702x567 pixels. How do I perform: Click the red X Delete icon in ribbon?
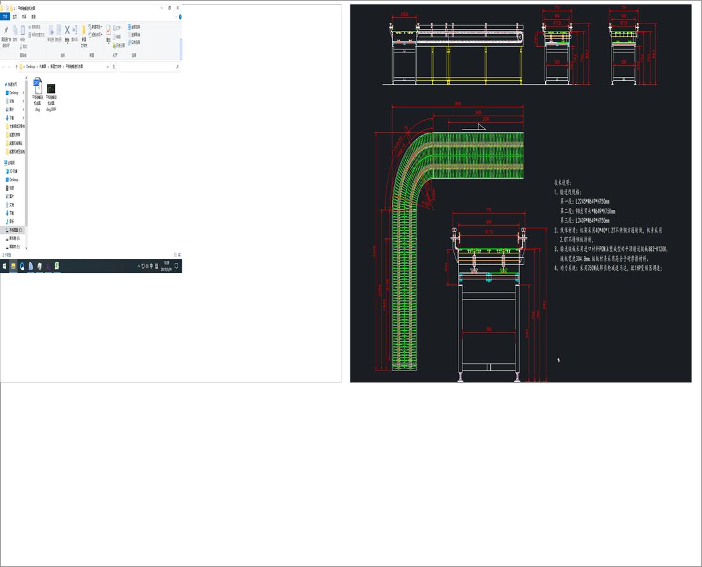pos(67,30)
